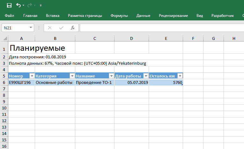Click the Cancel (X) formula button

(50, 28)
